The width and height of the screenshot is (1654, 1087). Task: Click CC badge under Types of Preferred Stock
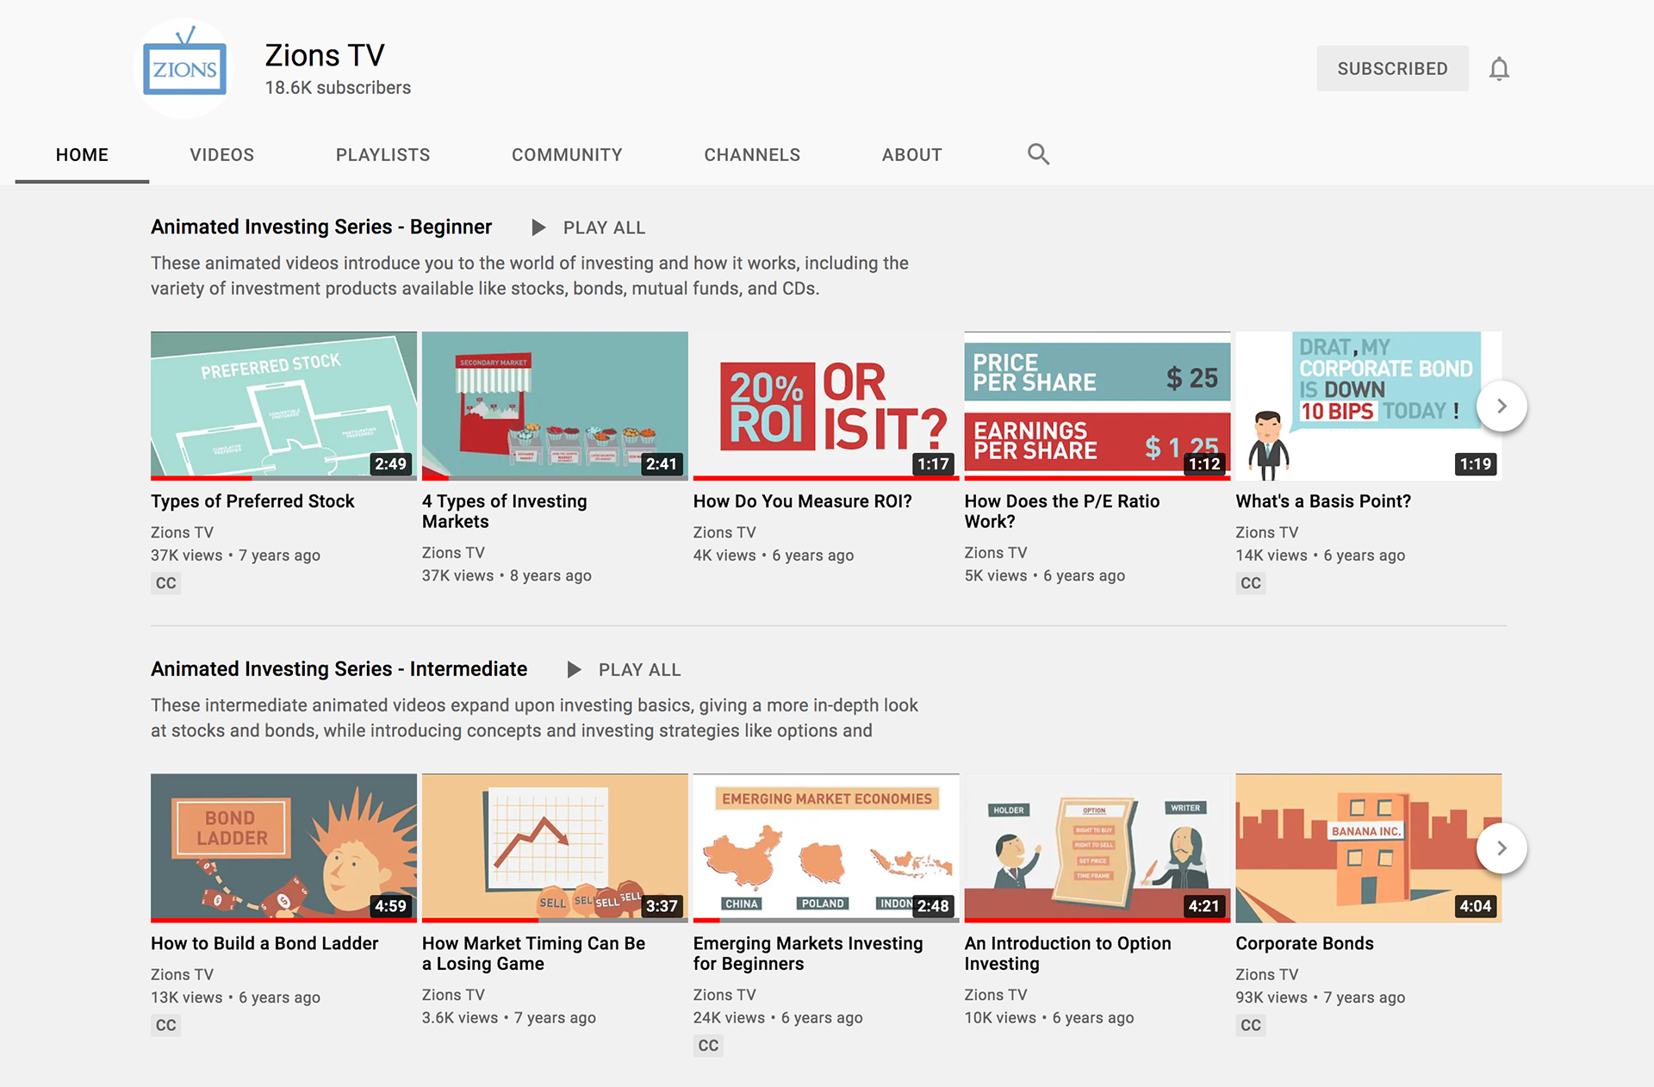(x=166, y=583)
